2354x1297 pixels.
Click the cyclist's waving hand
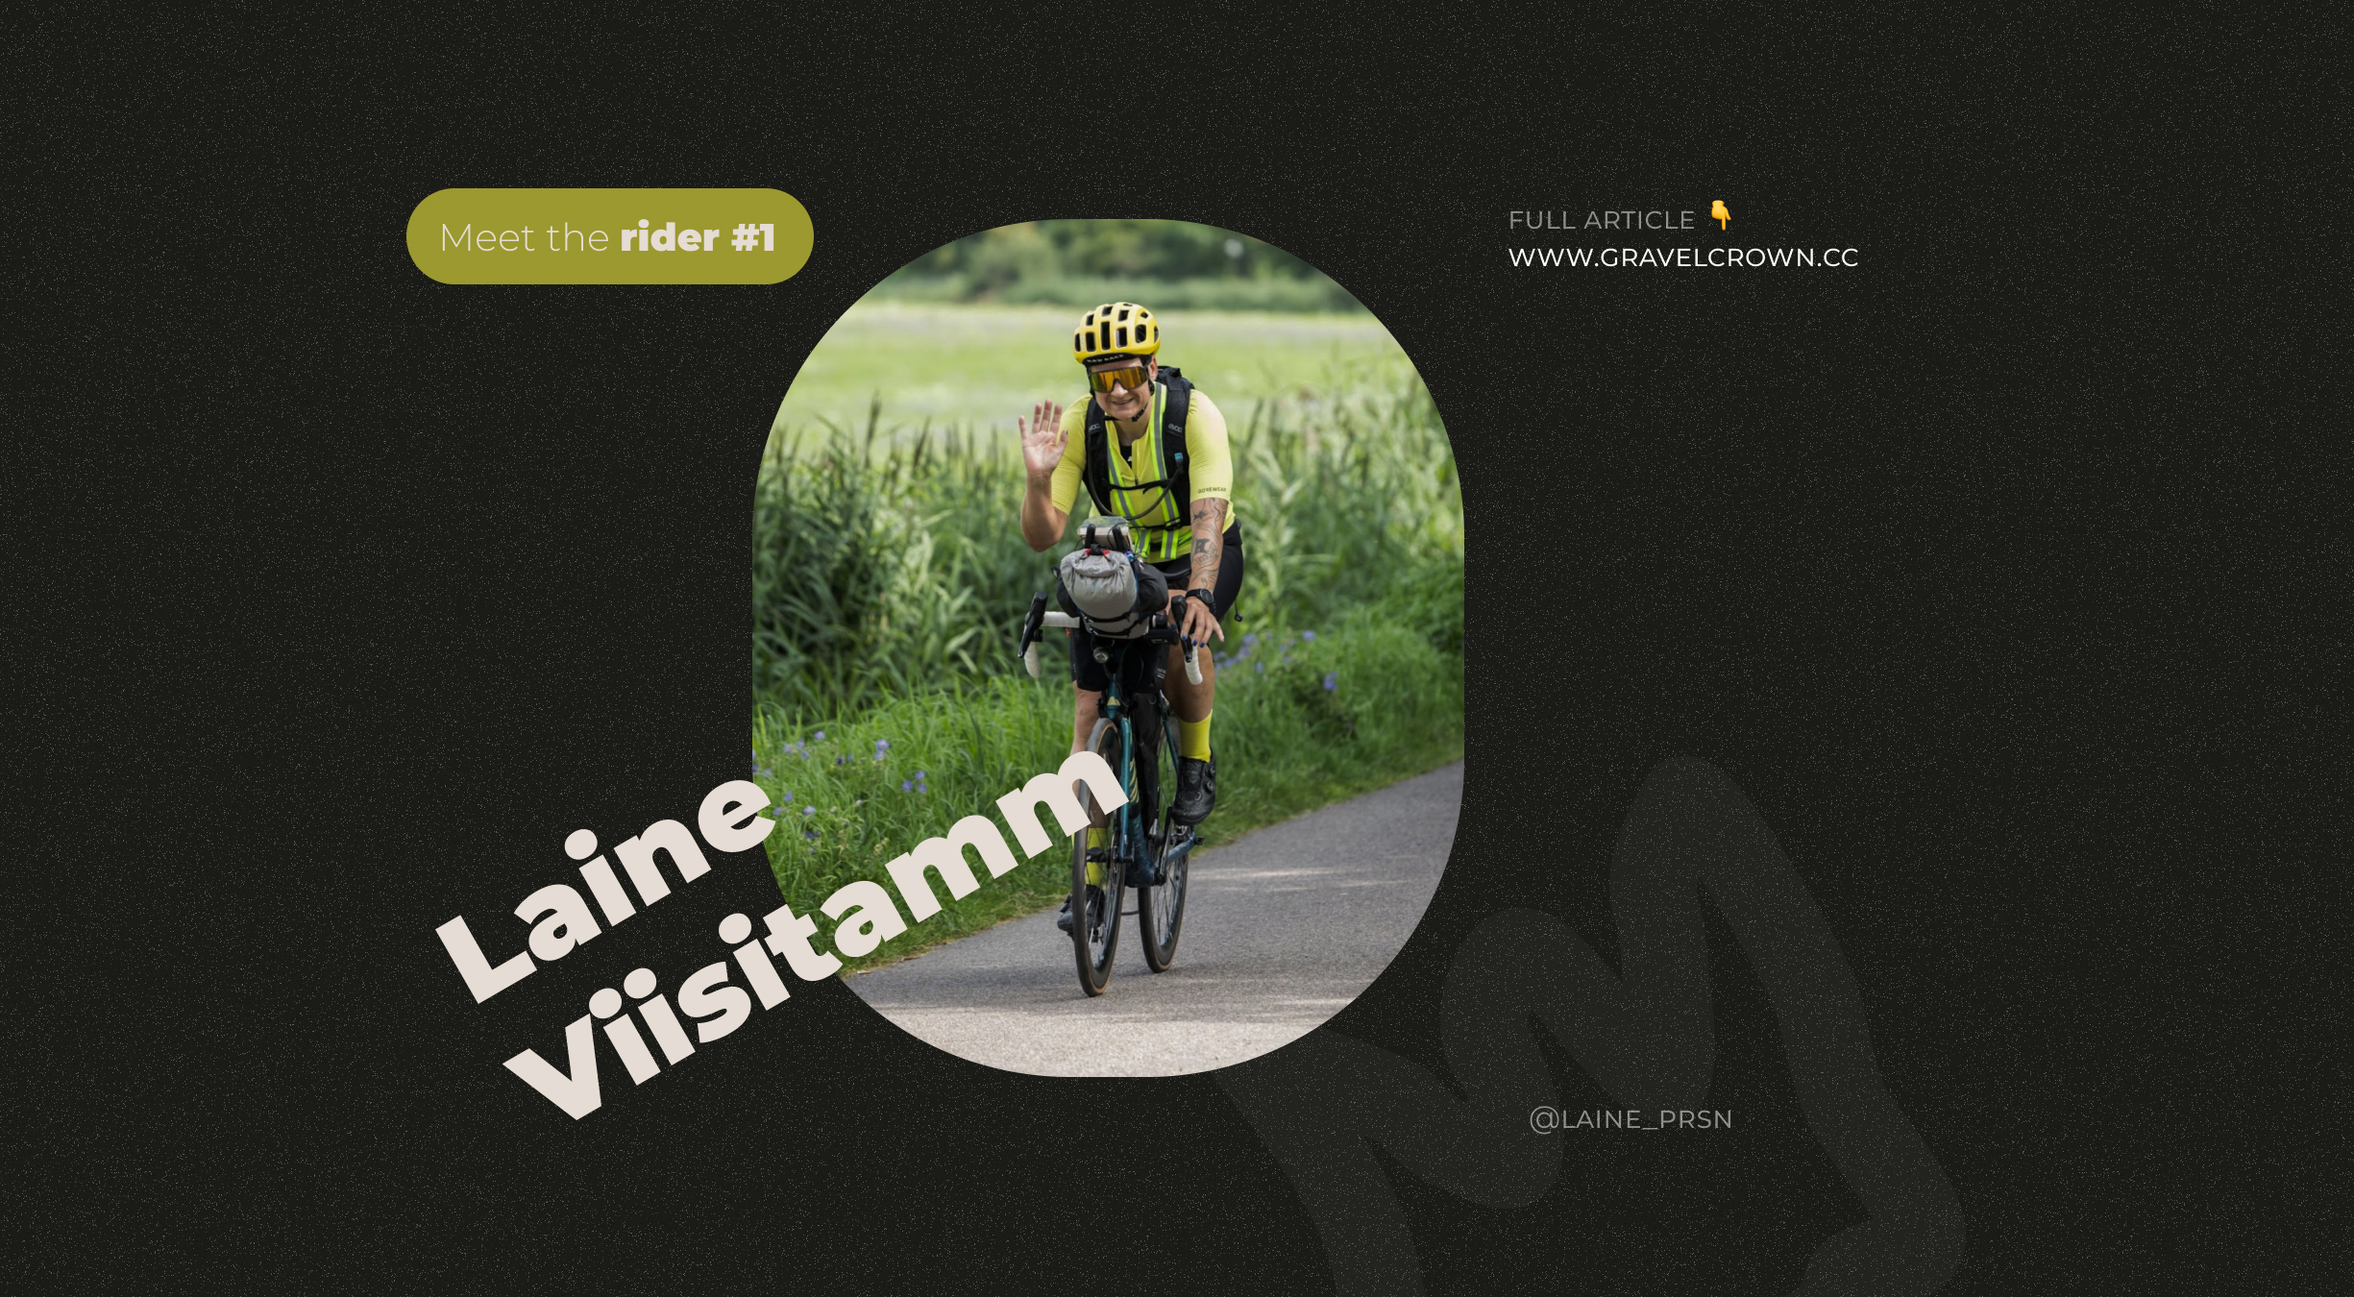point(1042,439)
